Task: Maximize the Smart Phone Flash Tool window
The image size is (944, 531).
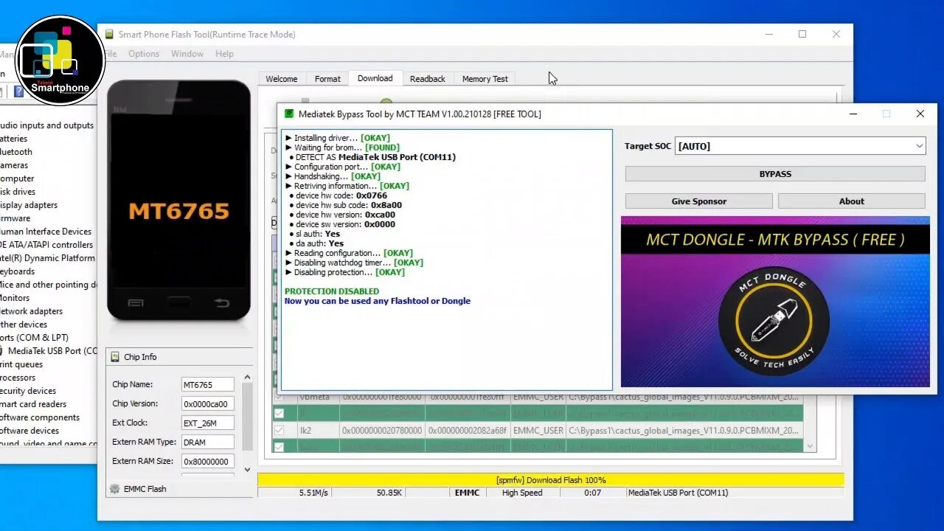Action: pos(802,34)
